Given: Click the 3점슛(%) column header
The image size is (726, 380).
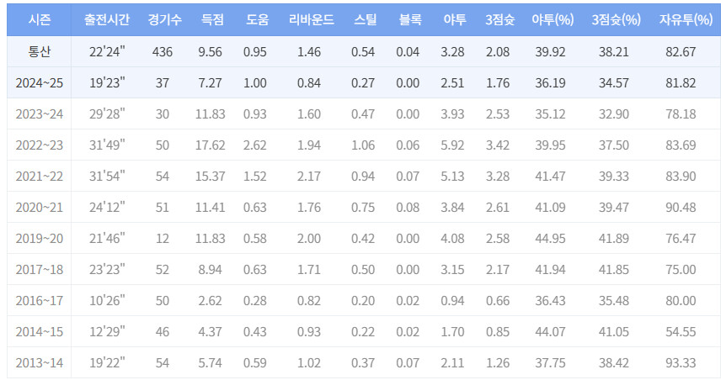Looking at the screenshot, I should point(617,18).
